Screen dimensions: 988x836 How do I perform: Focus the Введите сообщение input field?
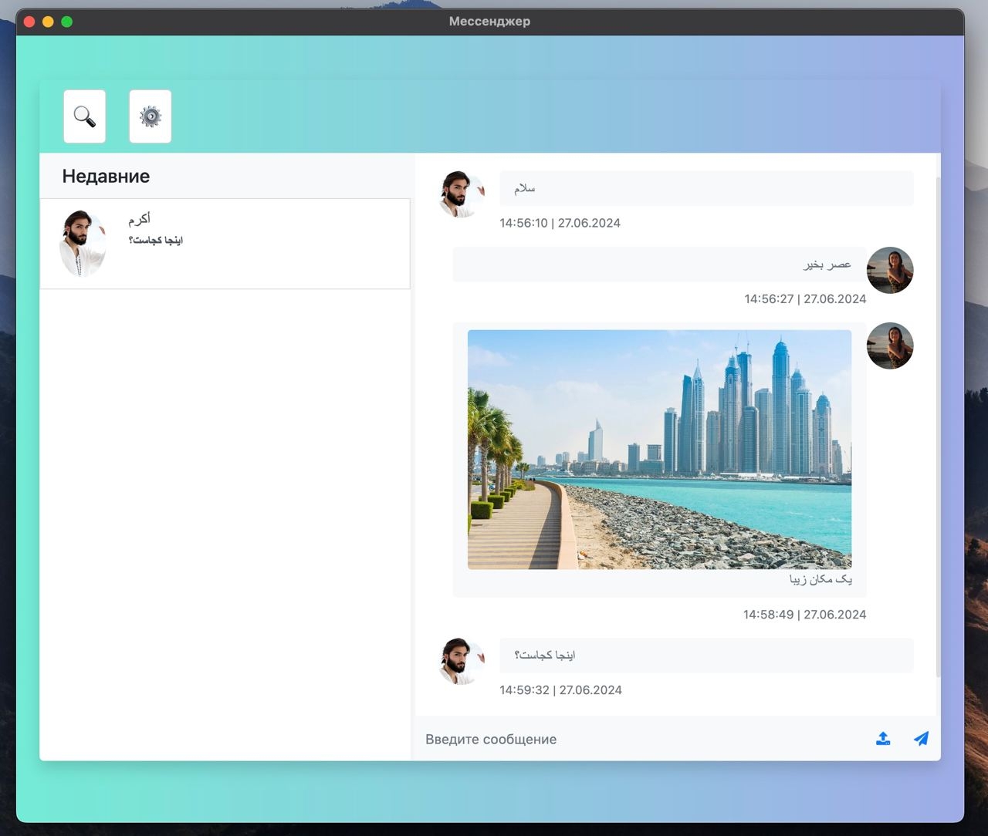pos(641,739)
